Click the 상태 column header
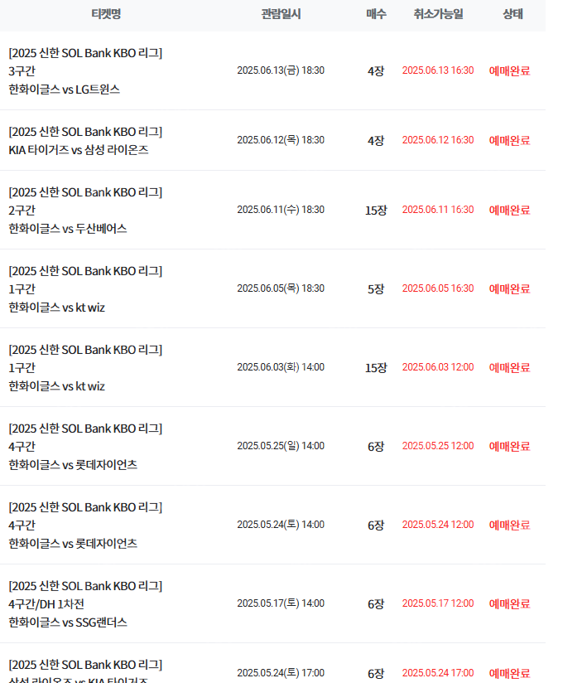The image size is (587, 683). click(x=512, y=14)
